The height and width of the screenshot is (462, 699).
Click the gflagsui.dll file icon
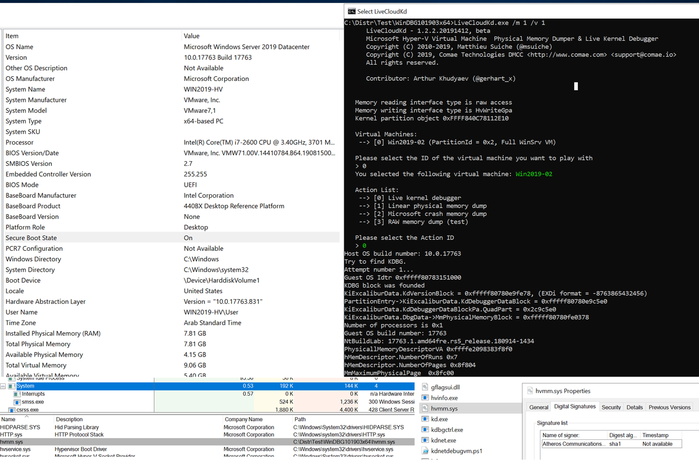coord(424,388)
